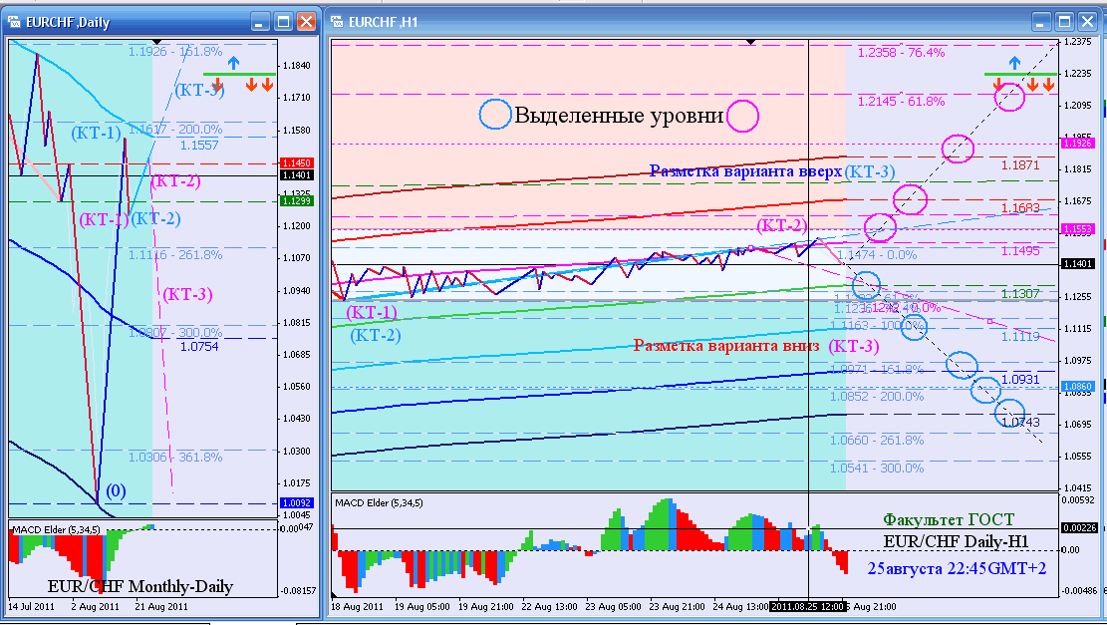Click the '23 Aug 21:00' time on H1 axis

(678, 607)
